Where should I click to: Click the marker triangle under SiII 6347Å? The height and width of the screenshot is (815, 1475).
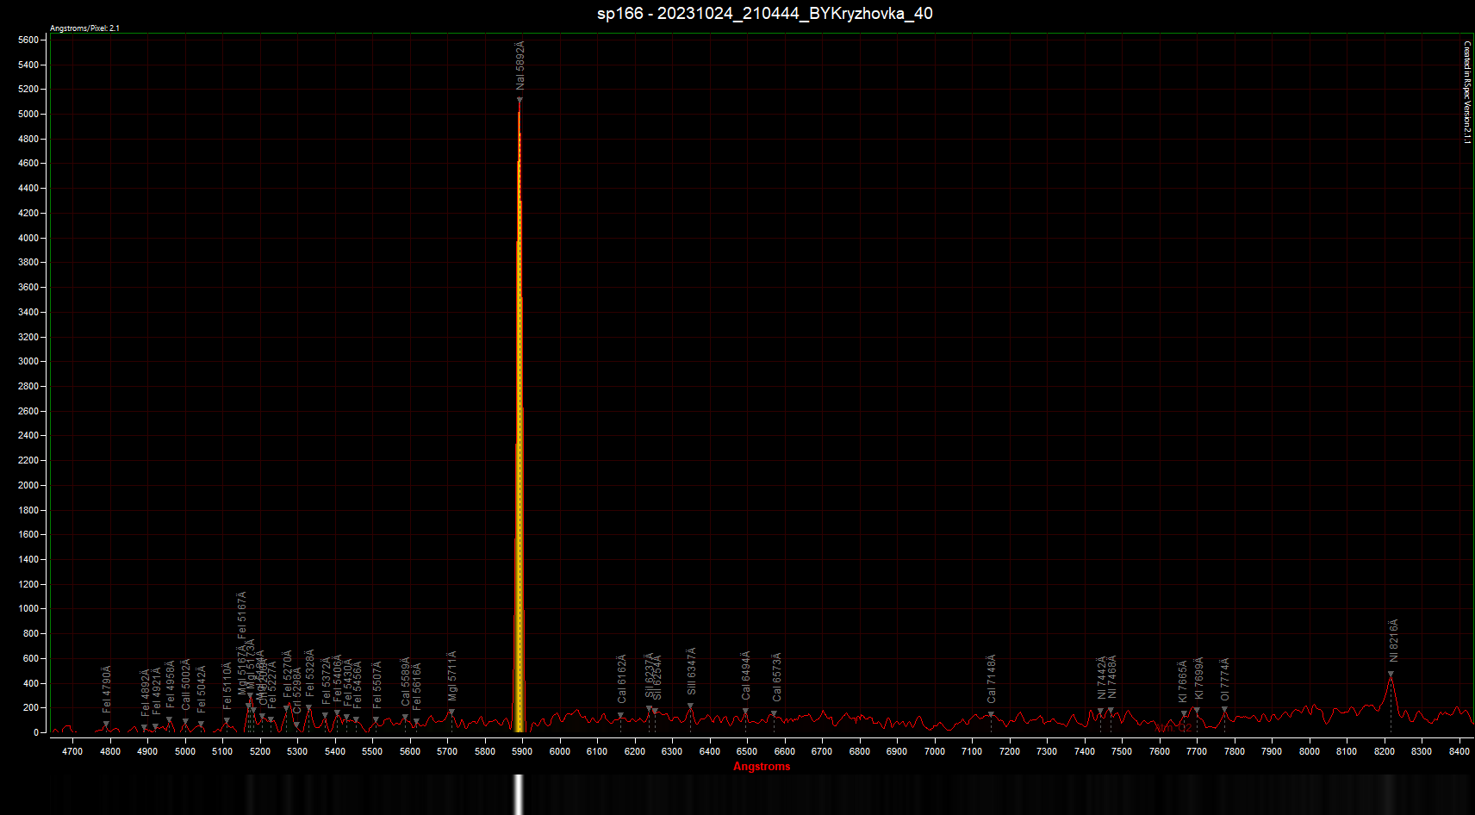coord(690,706)
